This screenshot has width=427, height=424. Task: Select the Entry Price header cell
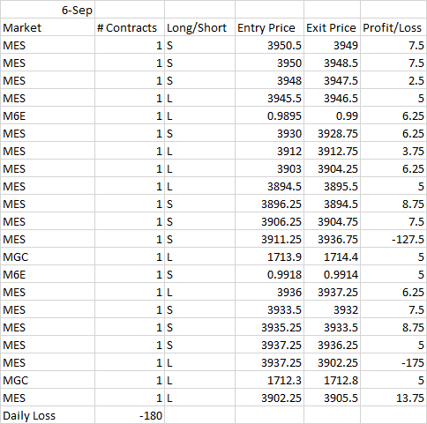point(269,27)
